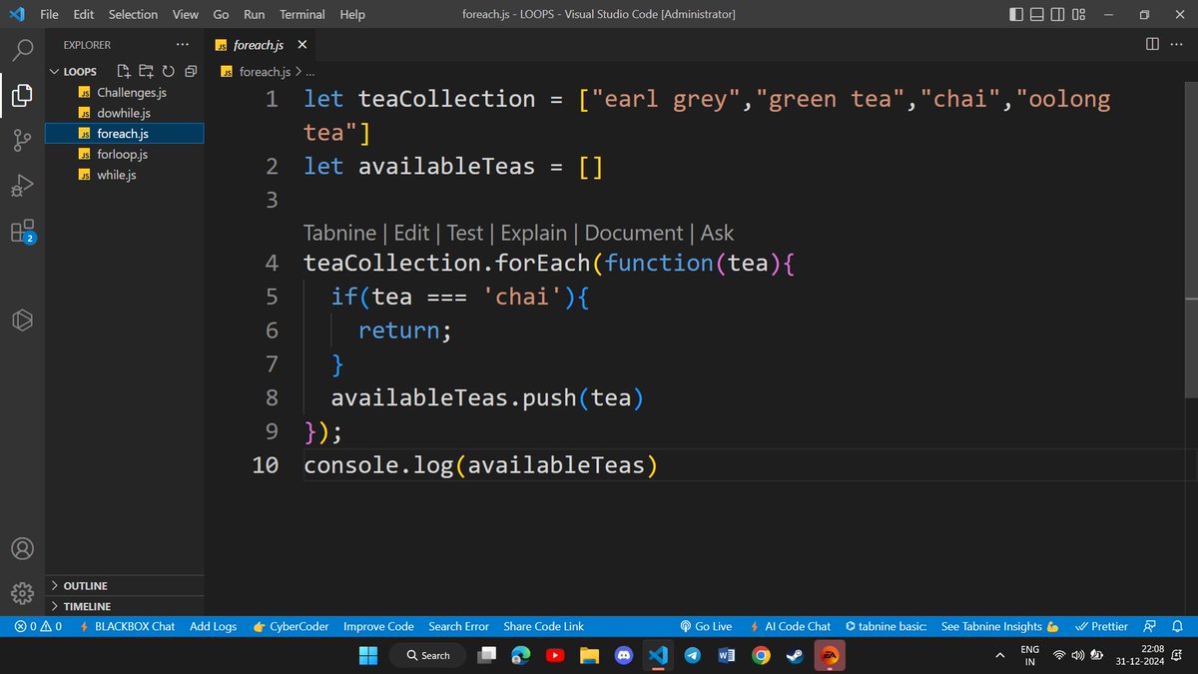Open the Extensions view with badge
Screen dimensions: 1198x674
22,232
